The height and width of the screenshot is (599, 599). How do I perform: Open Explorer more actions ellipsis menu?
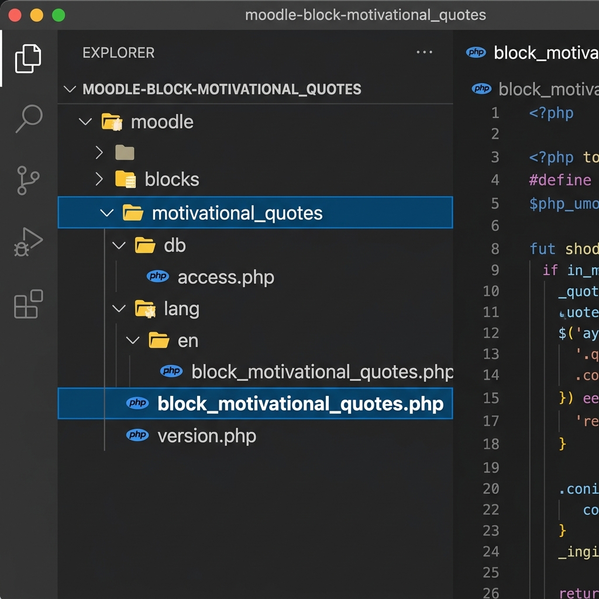coord(425,52)
